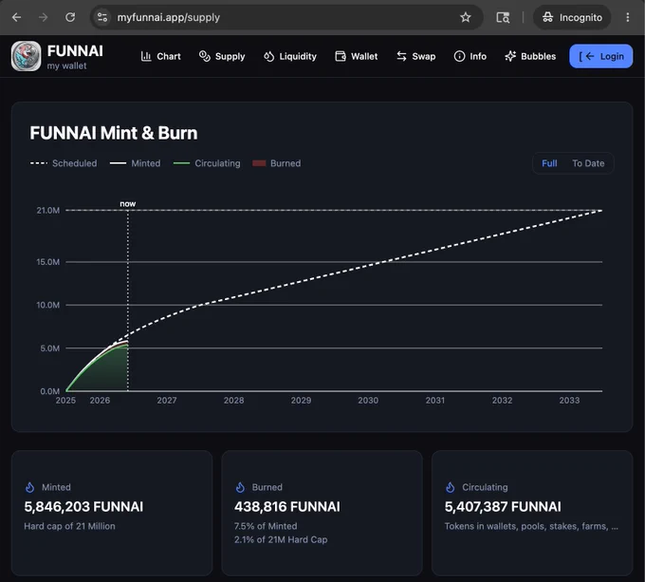Click the 438,816 FUNNAI value
Image resolution: width=645 pixels, height=582 pixels.
(x=287, y=507)
